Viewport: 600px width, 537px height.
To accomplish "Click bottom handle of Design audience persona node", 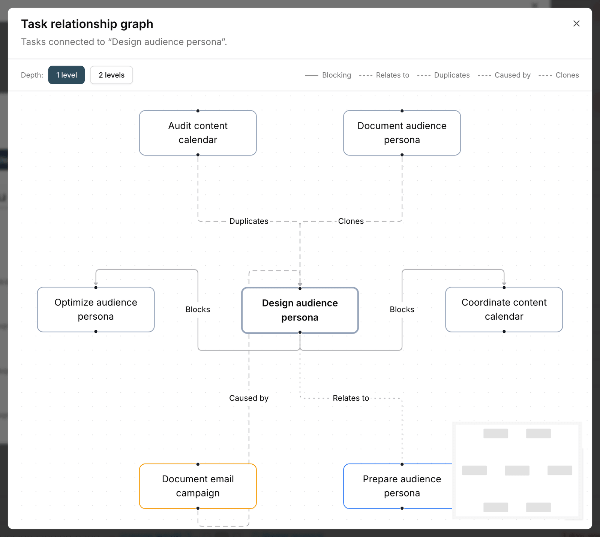I will (300, 332).
